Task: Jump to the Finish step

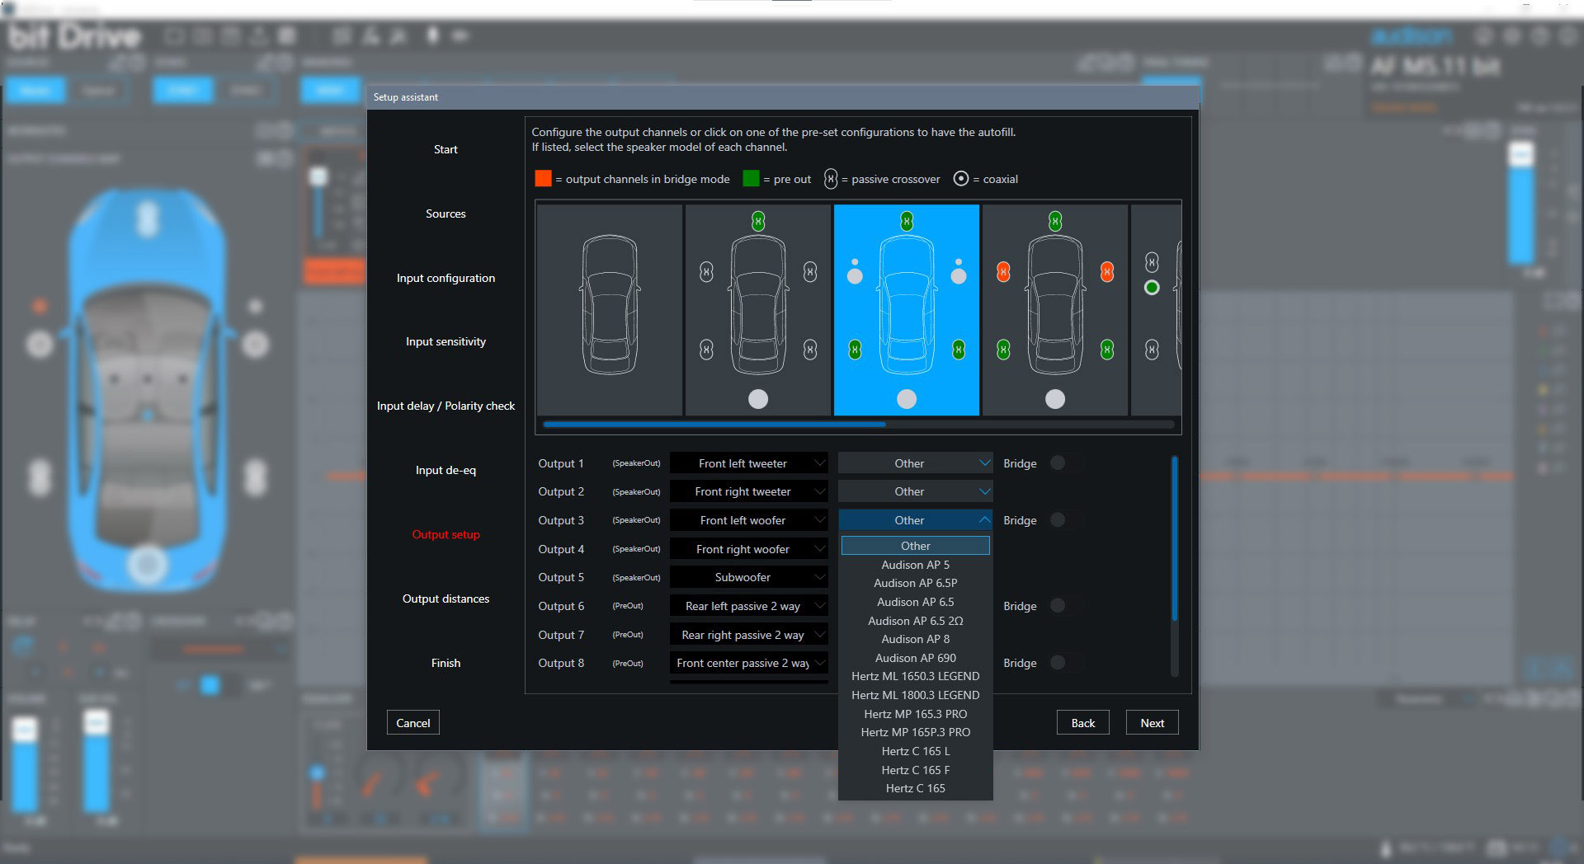Action: (445, 663)
